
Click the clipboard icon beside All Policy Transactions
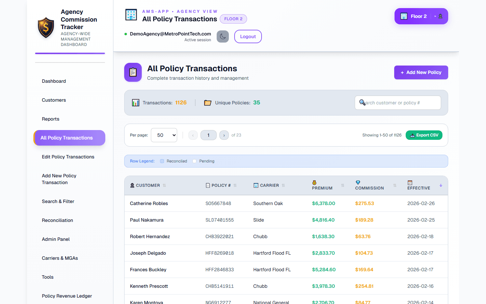[x=133, y=72]
